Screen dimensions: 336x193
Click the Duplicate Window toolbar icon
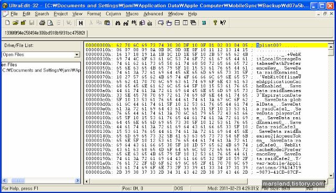161,22
